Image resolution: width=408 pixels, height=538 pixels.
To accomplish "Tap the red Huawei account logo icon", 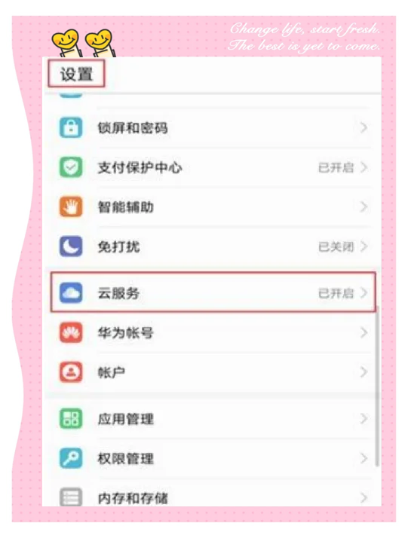I will pyautogui.click(x=71, y=332).
